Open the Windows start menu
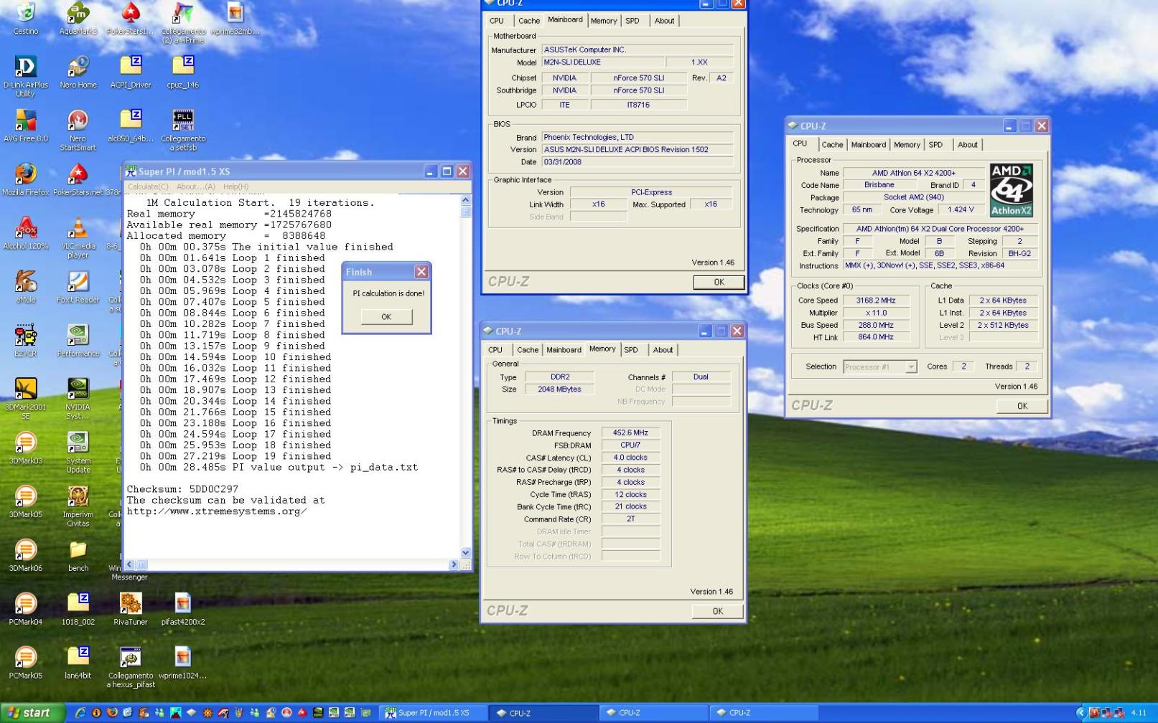Viewport: 1158px width, 723px height. [32, 712]
